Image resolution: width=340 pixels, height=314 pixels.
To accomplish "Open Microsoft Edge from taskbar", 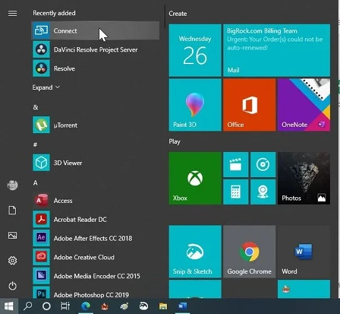I will pos(86,306).
